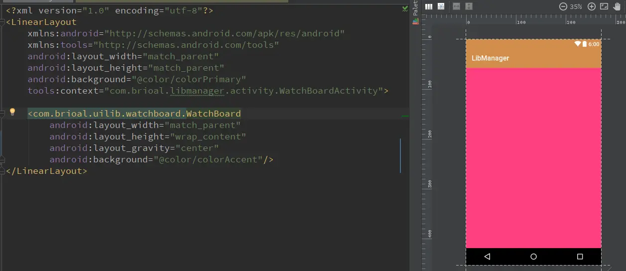626x271 pixels.
Task: Zoom in the layout preview
Action: click(592, 6)
